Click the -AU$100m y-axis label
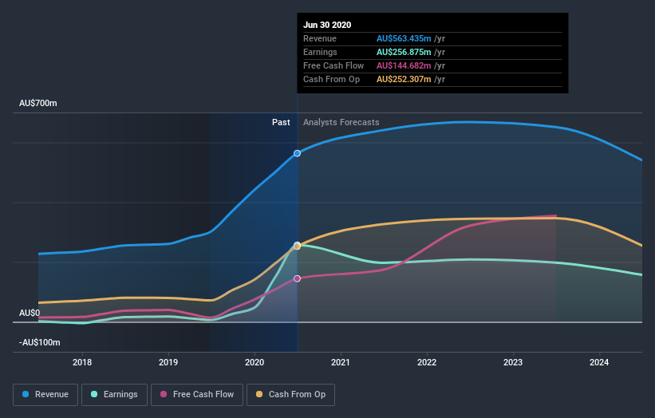Image resolution: width=655 pixels, height=418 pixels. point(40,342)
